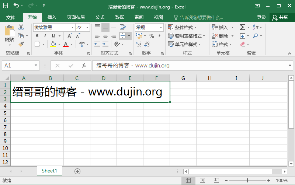Click the cell borders icon

[37, 44]
